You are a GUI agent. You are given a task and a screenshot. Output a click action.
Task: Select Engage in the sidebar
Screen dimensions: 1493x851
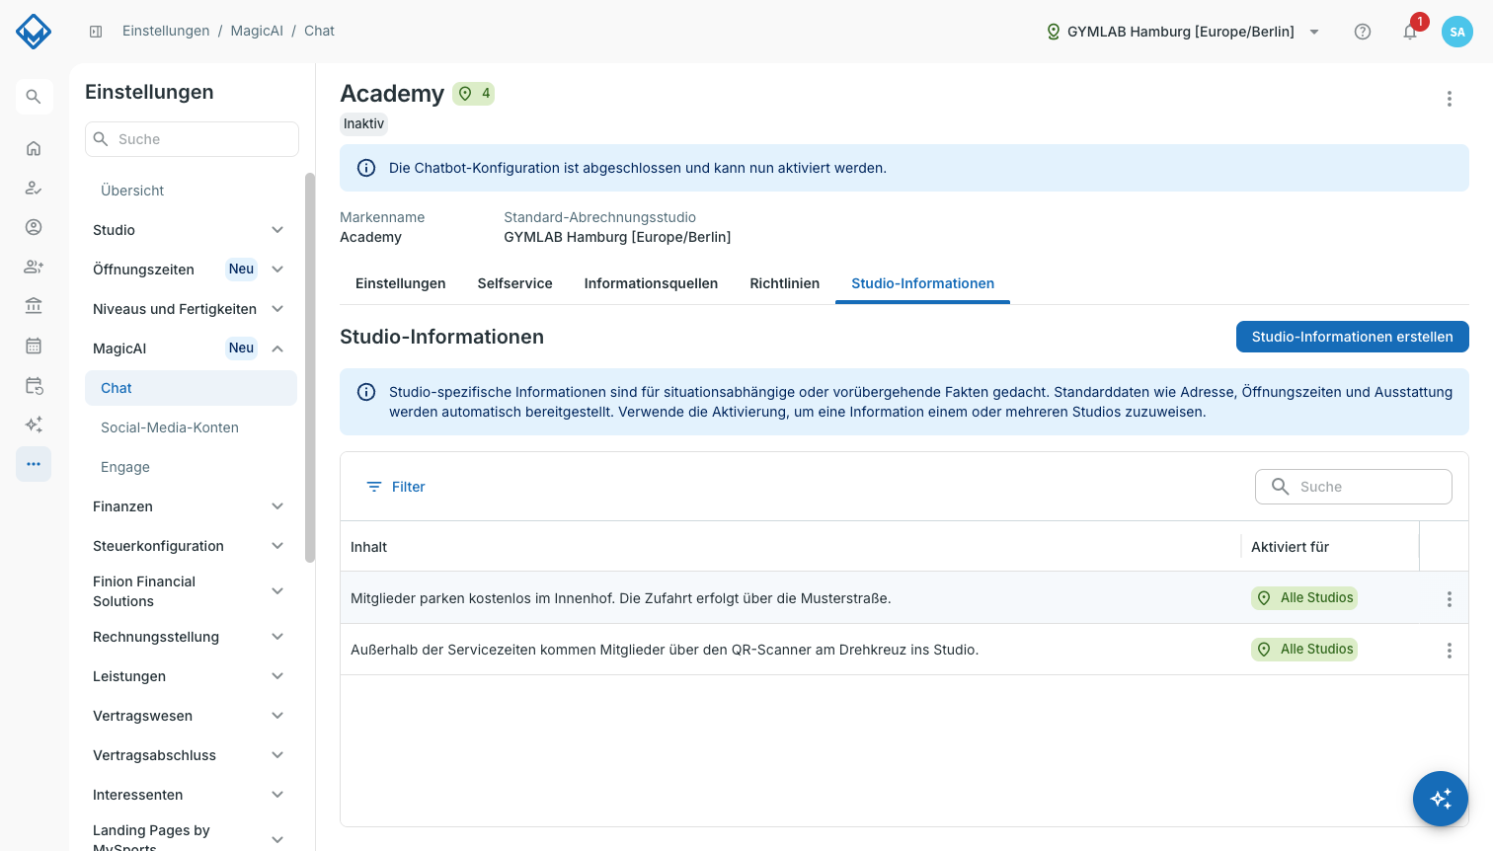coord(191,467)
